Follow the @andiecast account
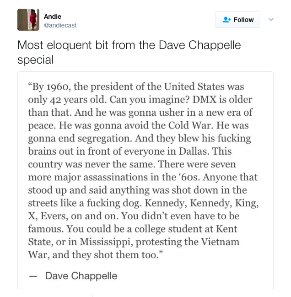Screen dimensions: 291x297 237,20
